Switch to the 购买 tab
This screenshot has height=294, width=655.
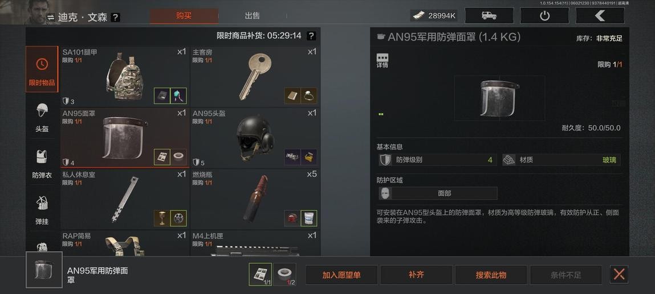(184, 16)
